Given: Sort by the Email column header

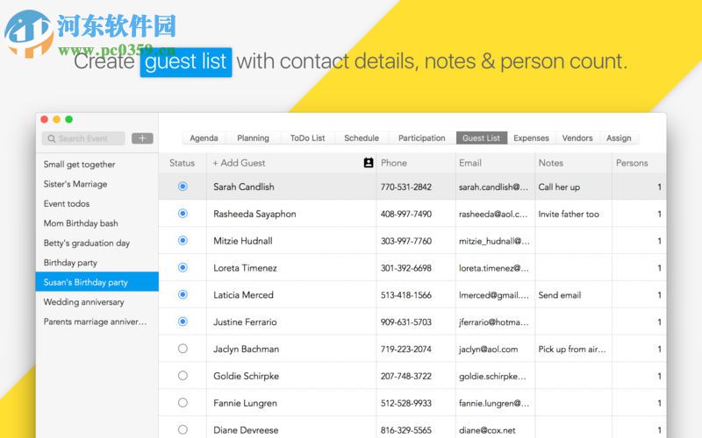Looking at the screenshot, I should pyautogui.click(x=470, y=163).
